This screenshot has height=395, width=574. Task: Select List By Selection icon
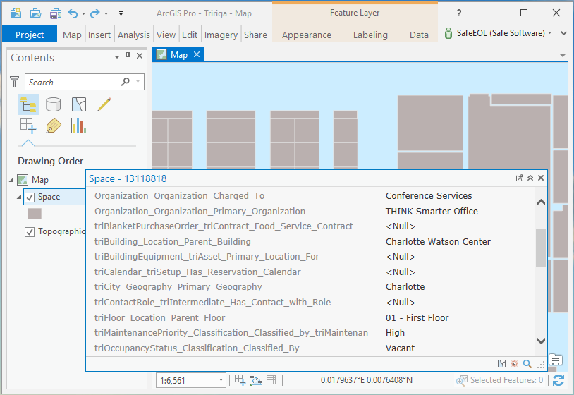pyautogui.click(x=79, y=104)
